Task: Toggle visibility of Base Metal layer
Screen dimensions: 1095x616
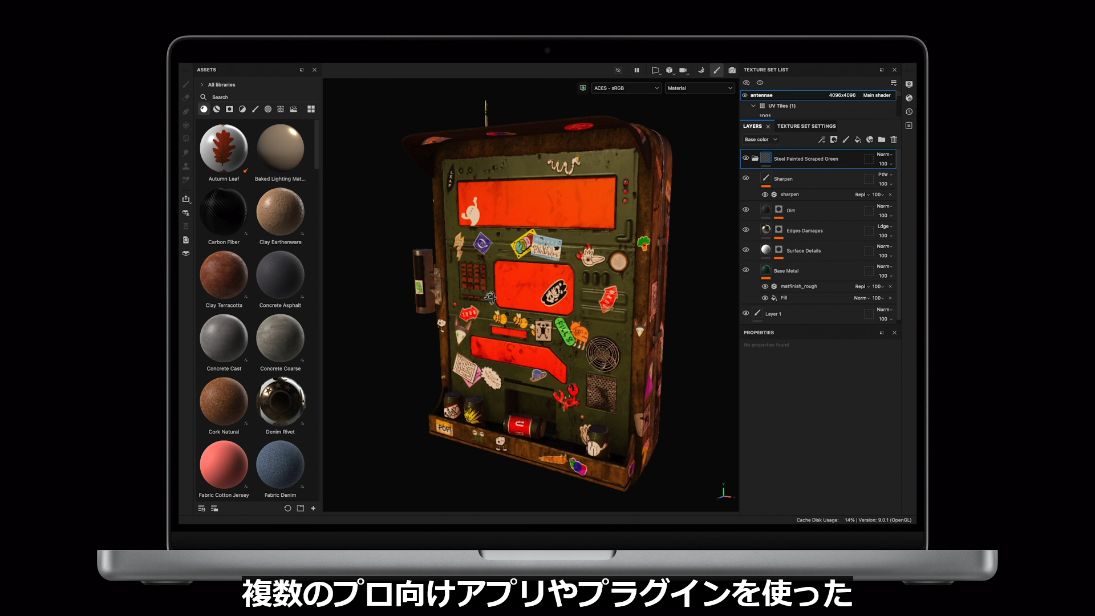Action: (x=745, y=270)
